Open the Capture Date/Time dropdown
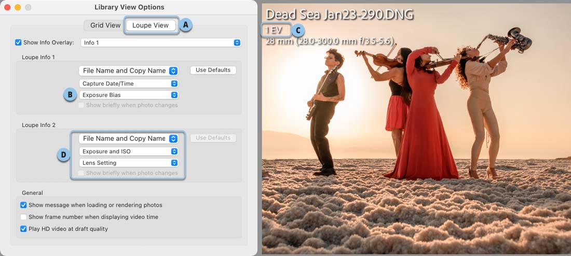Image resolution: width=571 pixels, height=256 pixels. pyautogui.click(x=129, y=83)
